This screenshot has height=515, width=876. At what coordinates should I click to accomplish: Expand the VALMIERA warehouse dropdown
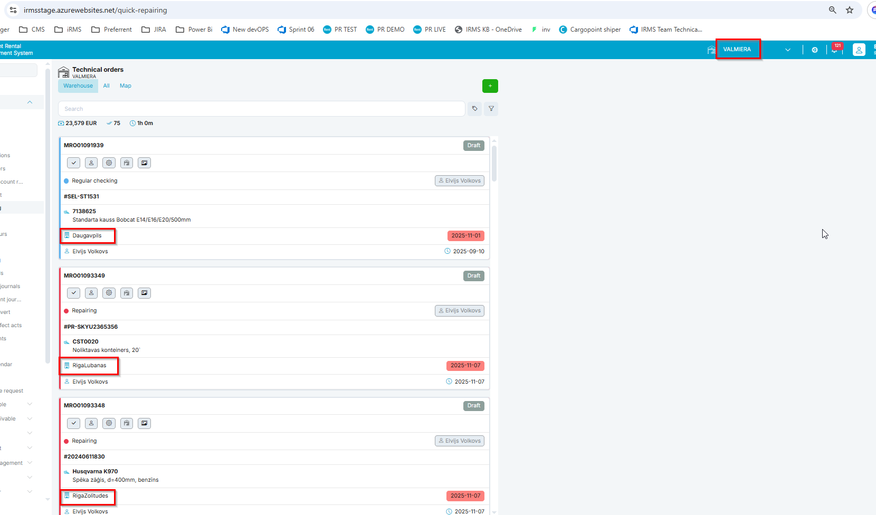pos(787,50)
